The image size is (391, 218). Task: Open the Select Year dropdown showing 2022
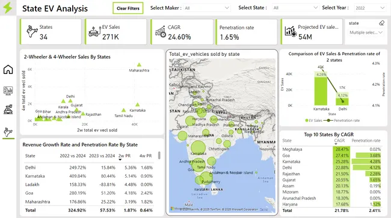point(369,8)
